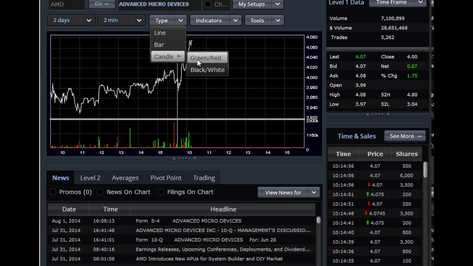Click the 10:14:39 trade of 3,300 shares
The image size is (473, 266).
click(x=374, y=242)
